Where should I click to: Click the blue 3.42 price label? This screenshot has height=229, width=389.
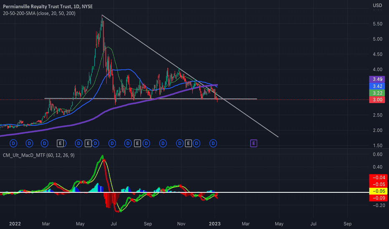(x=377, y=86)
